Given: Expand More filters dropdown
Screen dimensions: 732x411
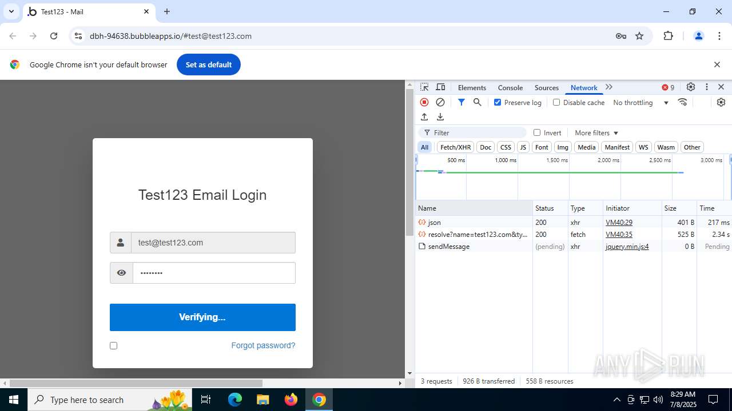Looking at the screenshot, I should [x=596, y=132].
